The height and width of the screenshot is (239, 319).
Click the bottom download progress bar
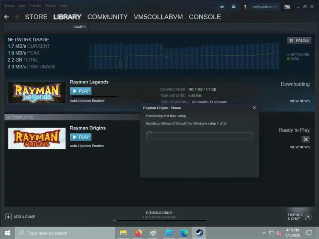(159, 221)
